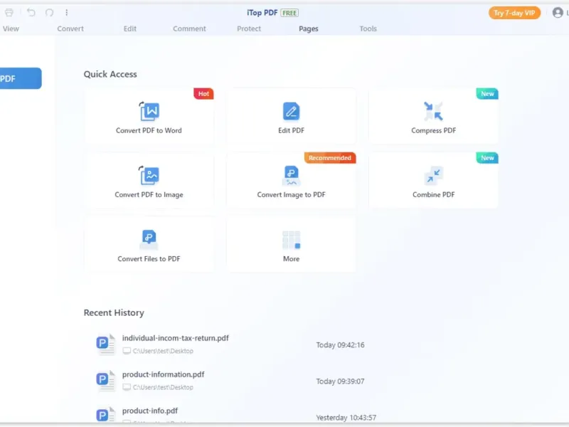Screen dimensions: 569x427
Task: Open the Convert menu tab
Action: 70,28
